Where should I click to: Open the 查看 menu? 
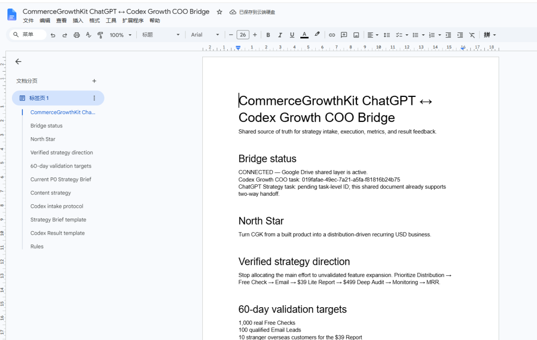tap(61, 20)
